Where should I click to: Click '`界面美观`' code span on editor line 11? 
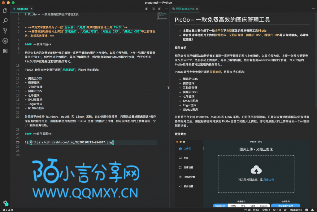click(68, 70)
